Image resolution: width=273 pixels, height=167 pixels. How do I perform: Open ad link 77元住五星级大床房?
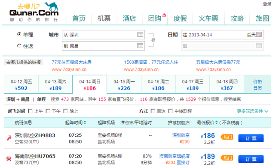click(71, 62)
